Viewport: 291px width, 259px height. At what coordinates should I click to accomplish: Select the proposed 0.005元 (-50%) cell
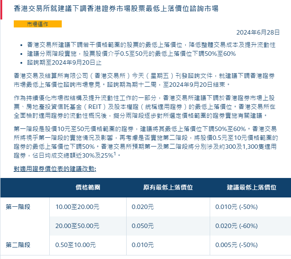pos(236,245)
